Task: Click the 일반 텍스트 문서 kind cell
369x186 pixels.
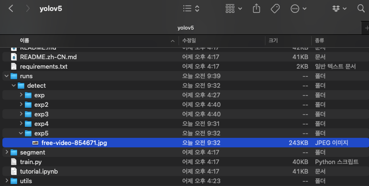Action: click(335, 67)
